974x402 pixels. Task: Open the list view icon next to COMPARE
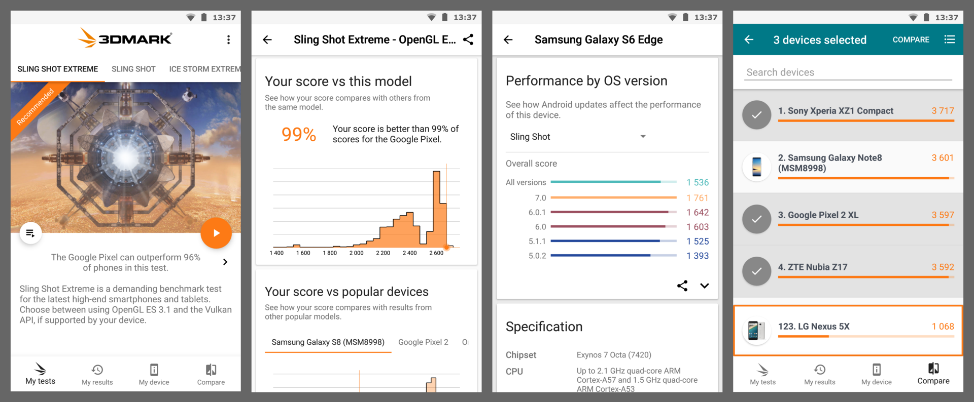tap(950, 39)
